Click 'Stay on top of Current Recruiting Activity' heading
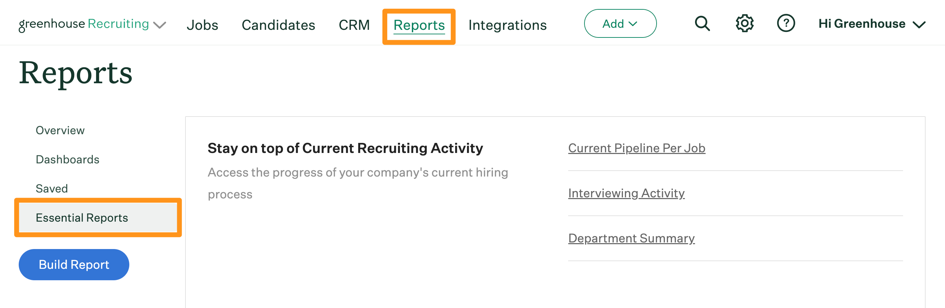This screenshot has width=945, height=308. 345,148
